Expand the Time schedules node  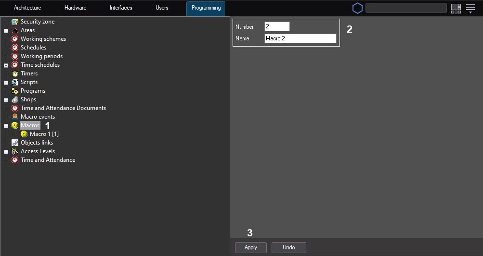click(x=6, y=65)
